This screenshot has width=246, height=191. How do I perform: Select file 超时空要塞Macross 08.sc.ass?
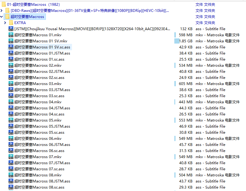(39, 187)
